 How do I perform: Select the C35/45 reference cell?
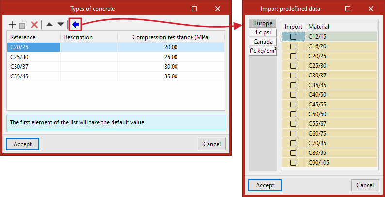[33, 76]
